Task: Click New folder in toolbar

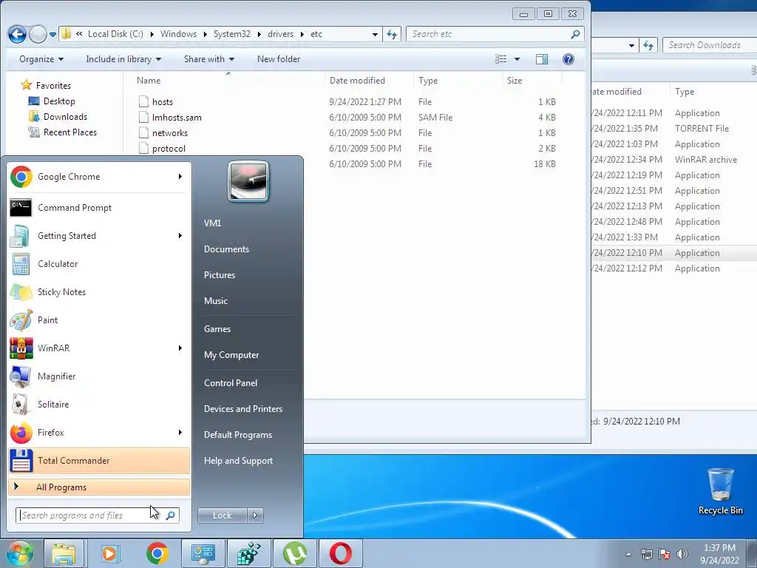Action: point(279,59)
